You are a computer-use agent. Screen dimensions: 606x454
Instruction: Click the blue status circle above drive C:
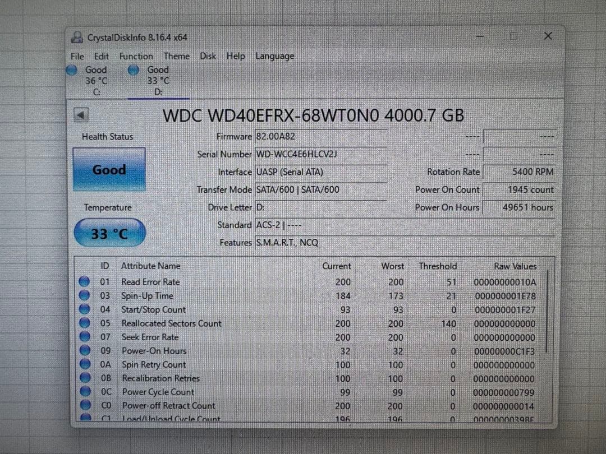coord(72,70)
